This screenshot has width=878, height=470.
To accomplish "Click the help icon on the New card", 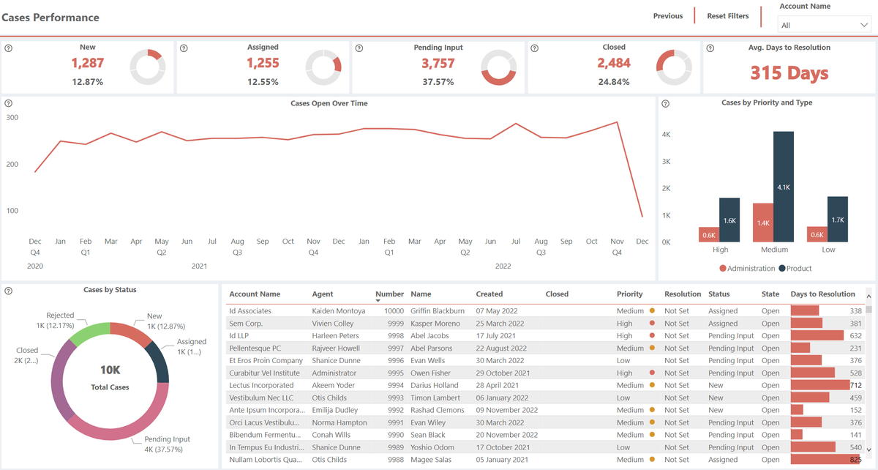I will coord(7,47).
